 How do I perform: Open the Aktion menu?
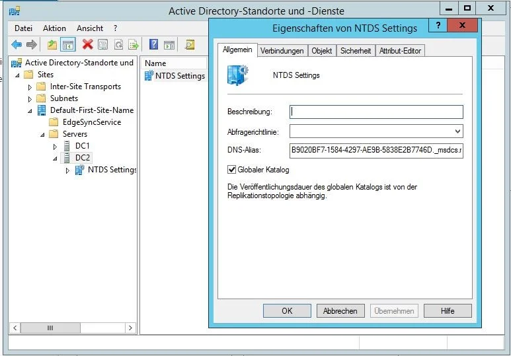pos(54,28)
